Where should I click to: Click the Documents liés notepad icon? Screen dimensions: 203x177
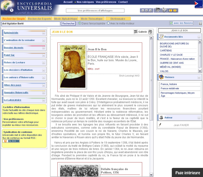(x=161, y=37)
